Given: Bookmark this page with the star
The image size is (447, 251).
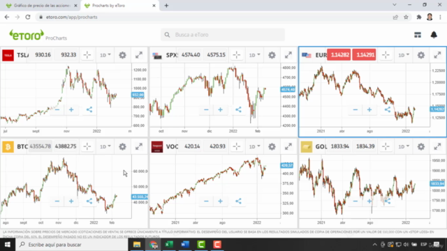Looking at the screenshot, I should 406,17.
